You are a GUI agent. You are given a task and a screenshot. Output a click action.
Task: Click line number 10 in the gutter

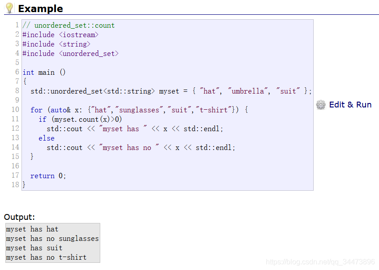[x=15, y=110]
